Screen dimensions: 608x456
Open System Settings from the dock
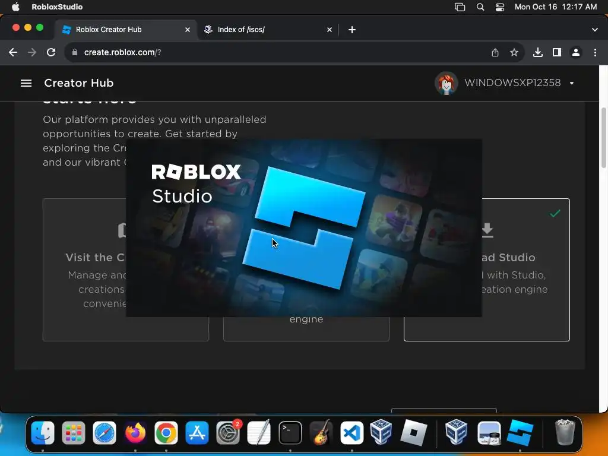[x=228, y=432]
